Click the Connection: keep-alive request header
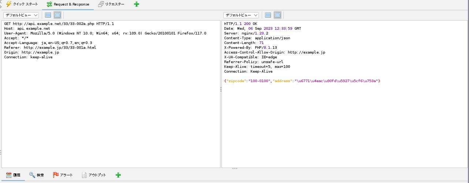The image size is (469, 183). coord(28,57)
